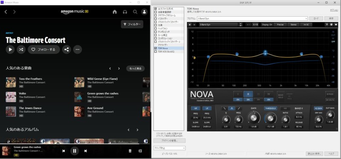The image size is (341, 159).
Task: Toggle the BAND SOLO button
Action: pyautogui.click(x=280, y=96)
